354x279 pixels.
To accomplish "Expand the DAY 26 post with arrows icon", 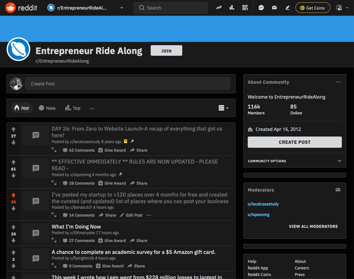I will pos(54,150).
